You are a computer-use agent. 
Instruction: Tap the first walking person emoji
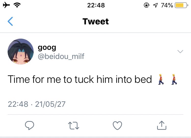click(161, 79)
